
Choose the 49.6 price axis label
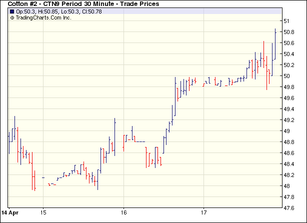tap(288, 98)
